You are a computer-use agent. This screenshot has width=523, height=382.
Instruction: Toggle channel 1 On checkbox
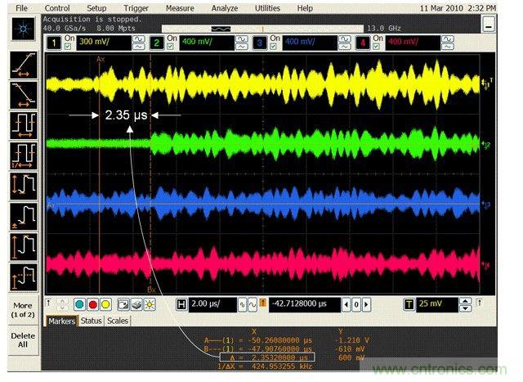[69, 38]
